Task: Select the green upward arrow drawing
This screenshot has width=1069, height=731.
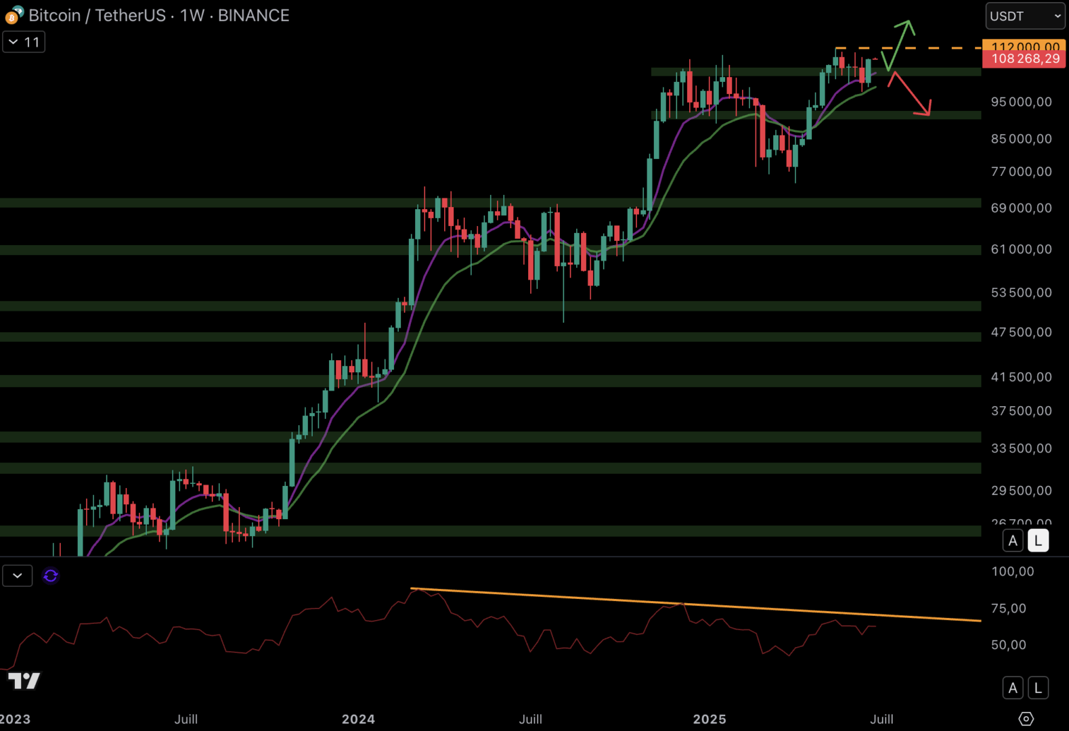Action: click(899, 45)
